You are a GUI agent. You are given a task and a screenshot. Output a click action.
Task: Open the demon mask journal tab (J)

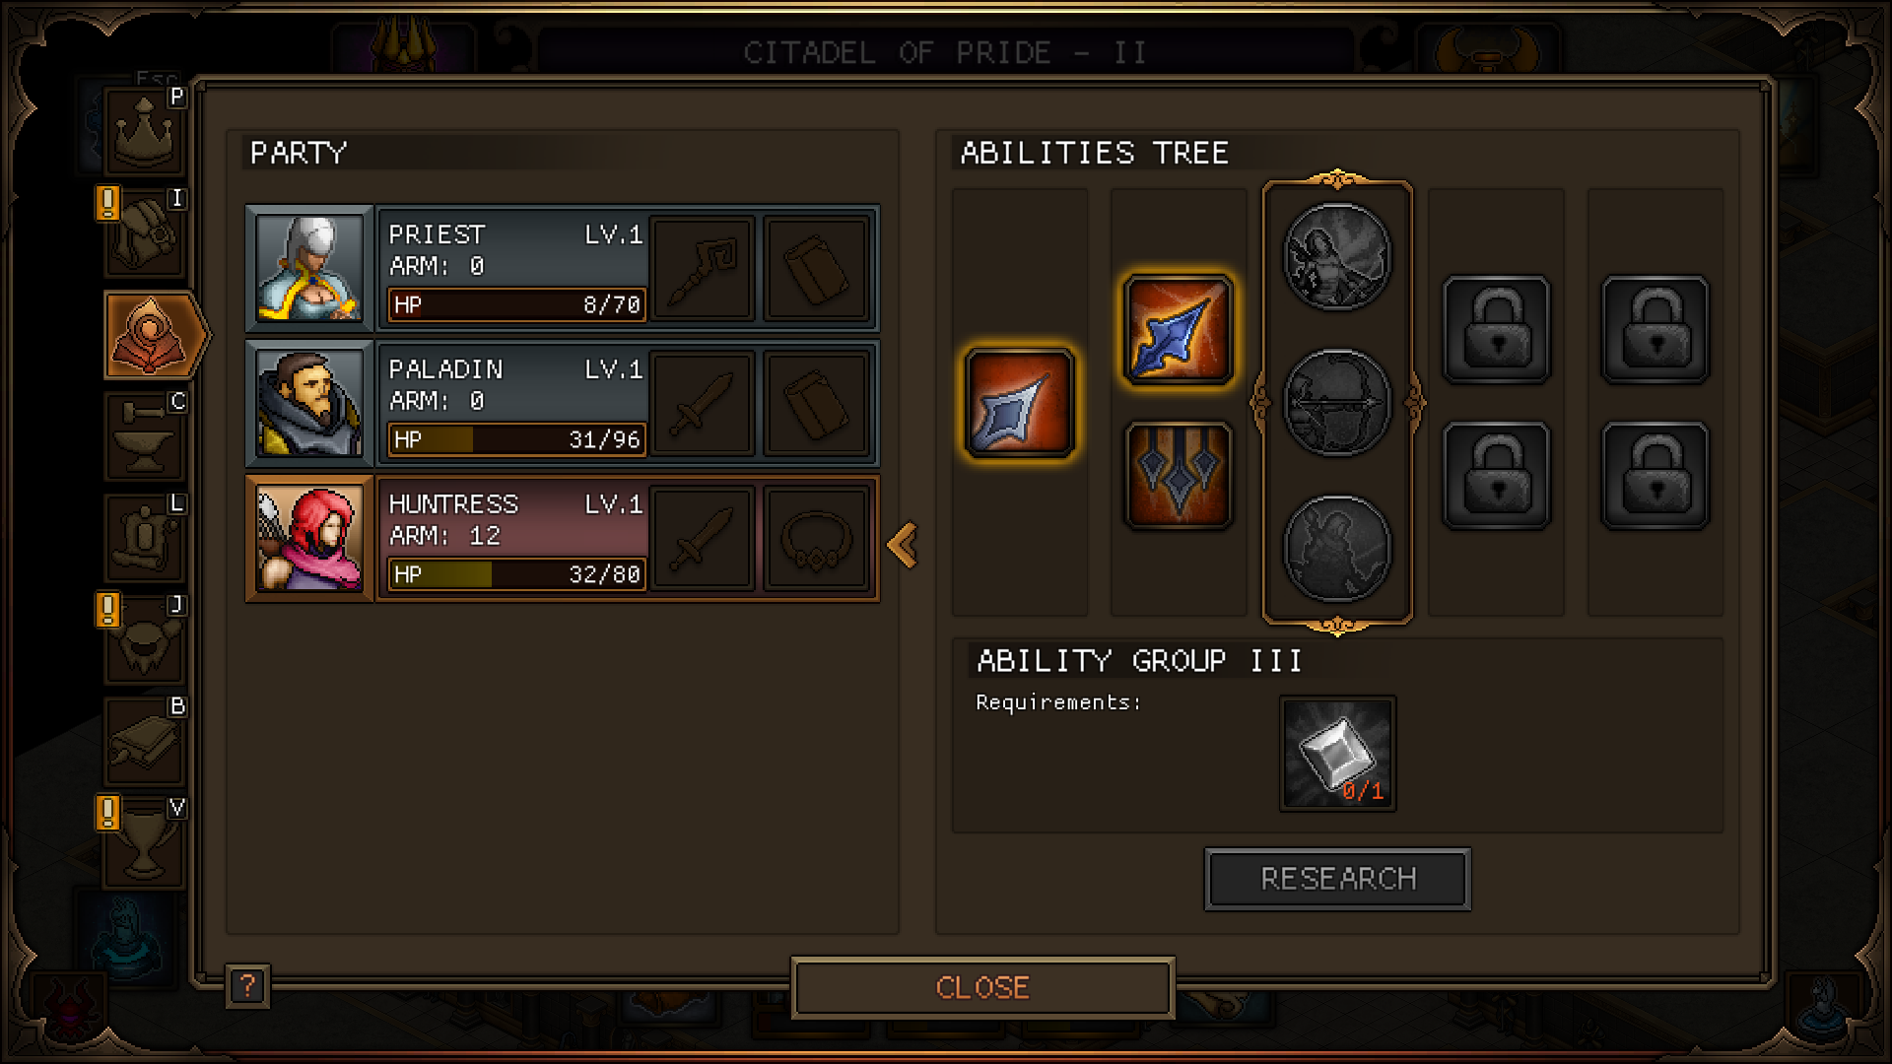(x=144, y=639)
